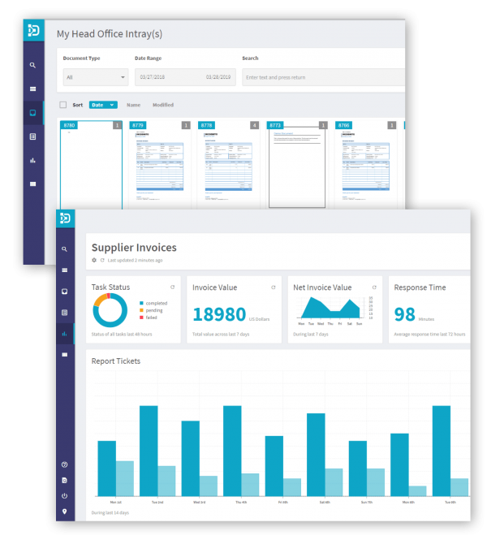The image size is (487, 540).
Task: Click the intray icon in top window sidebar
Action: (33, 113)
